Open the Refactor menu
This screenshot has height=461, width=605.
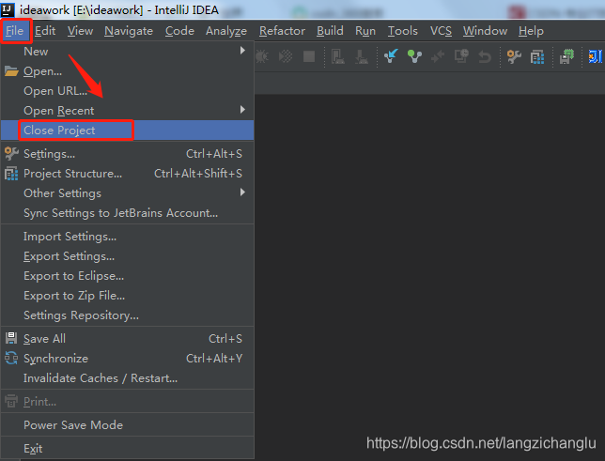click(x=282, y=31)
